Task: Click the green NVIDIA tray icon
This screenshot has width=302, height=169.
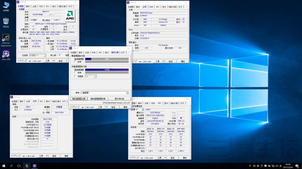Action: 254,166
